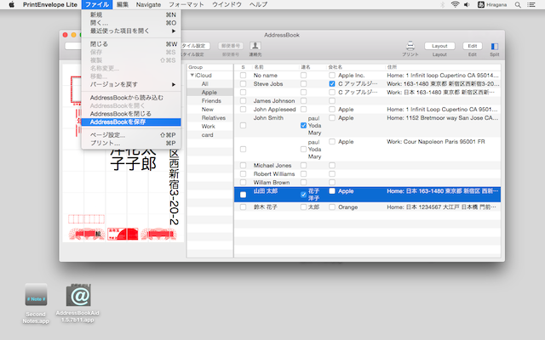Click the volume icon in menu bar
The height and width of the screenshot is (340, 545).
tap(467, 4)
